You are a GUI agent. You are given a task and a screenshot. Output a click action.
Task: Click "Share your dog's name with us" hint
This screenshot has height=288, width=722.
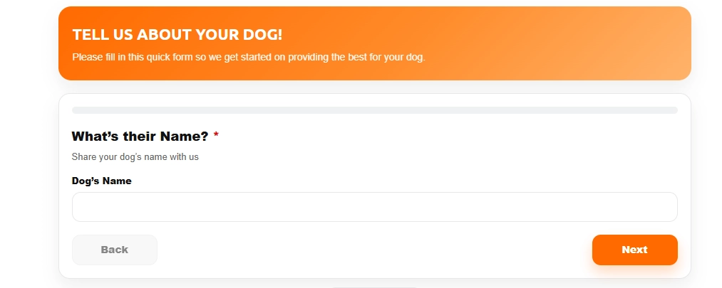coord(135,156)
